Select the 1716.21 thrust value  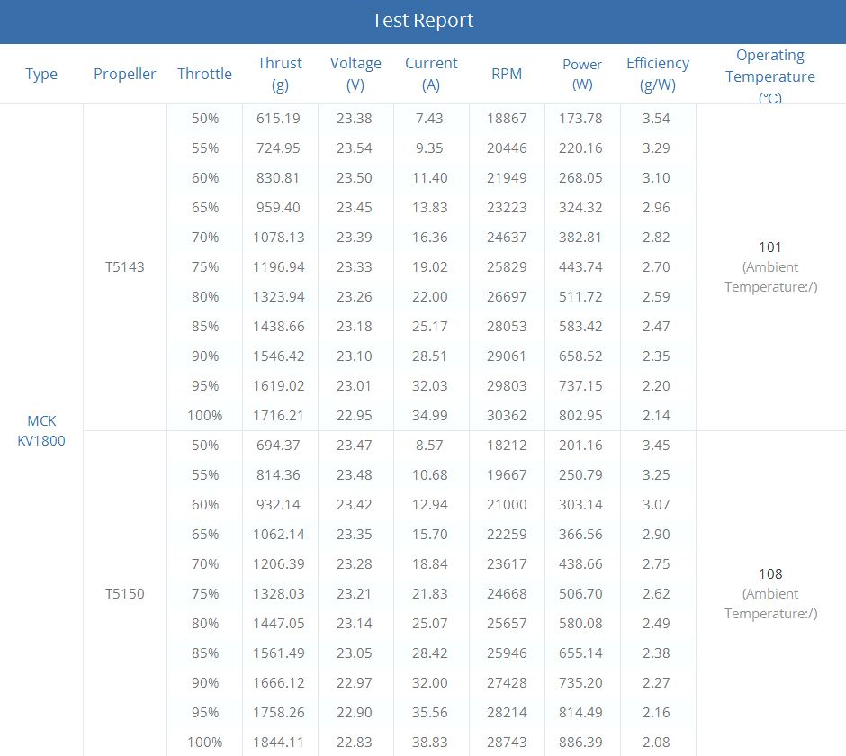(279, 416)
